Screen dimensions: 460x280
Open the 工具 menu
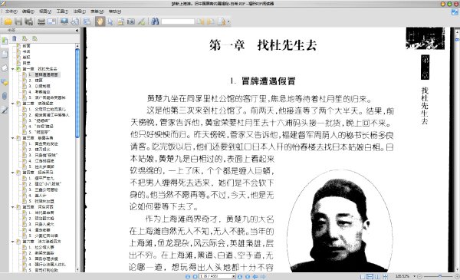62,12
